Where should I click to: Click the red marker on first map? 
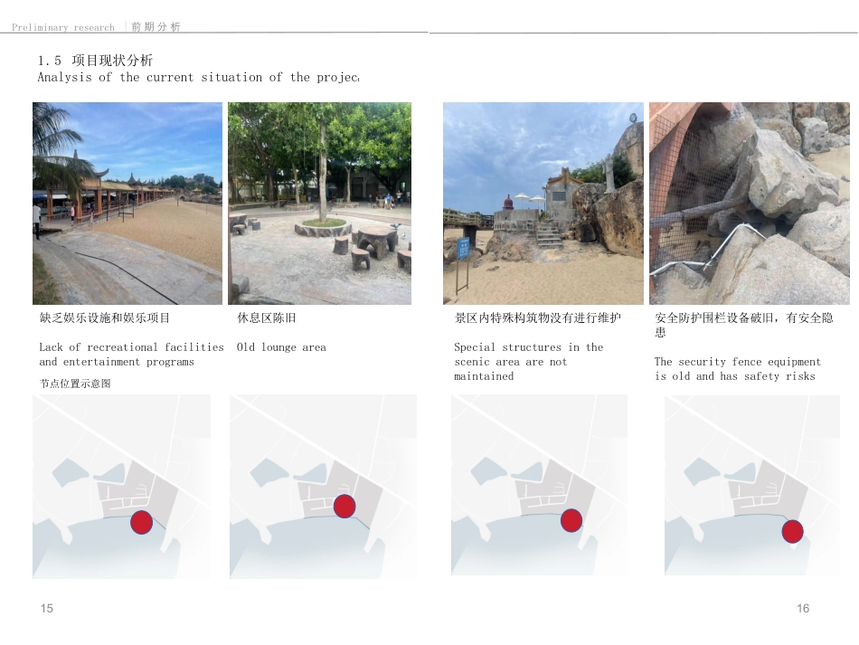point(141,521)
